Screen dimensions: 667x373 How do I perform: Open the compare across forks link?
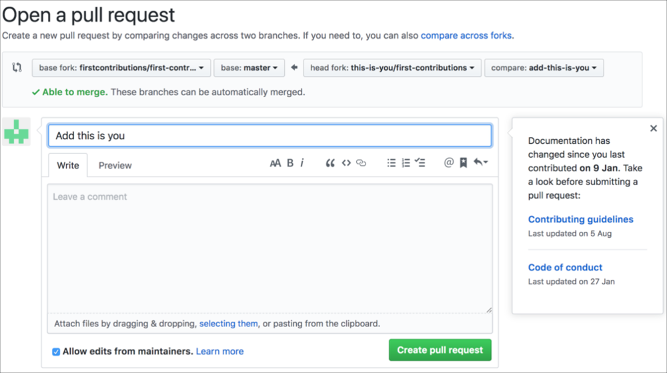(466, 36)
